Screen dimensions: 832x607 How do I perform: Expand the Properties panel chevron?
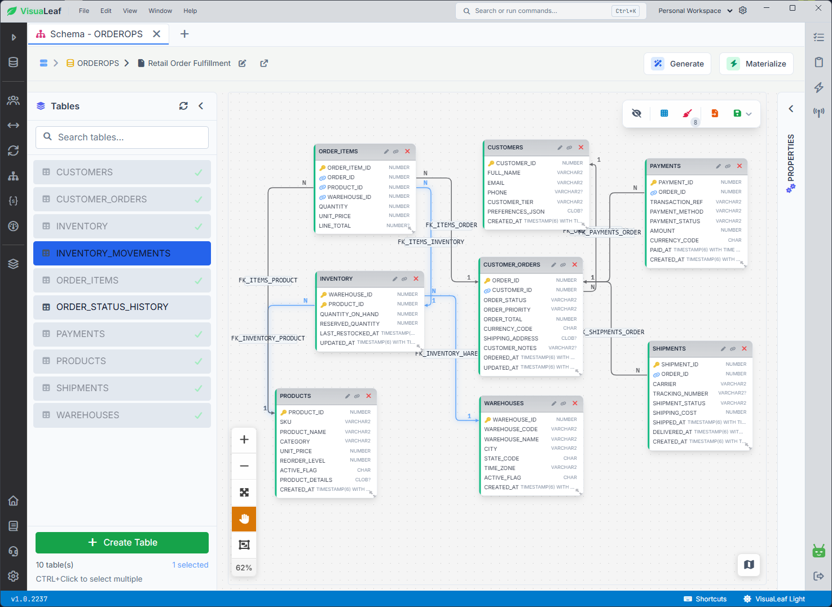click(x=791, y=109)
